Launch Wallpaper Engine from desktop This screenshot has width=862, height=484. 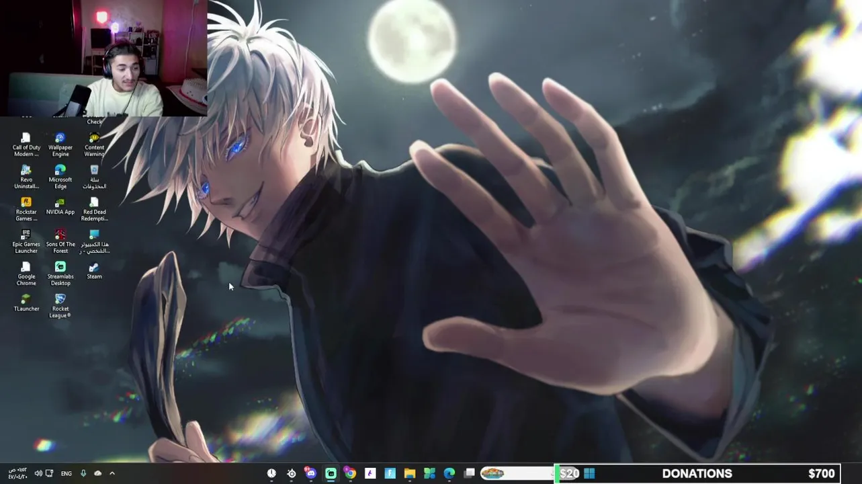(x=60, y=145)
